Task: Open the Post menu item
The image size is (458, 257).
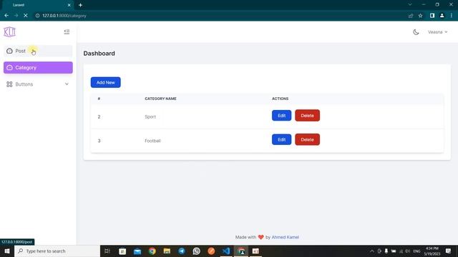Action: tap(38, 51)
